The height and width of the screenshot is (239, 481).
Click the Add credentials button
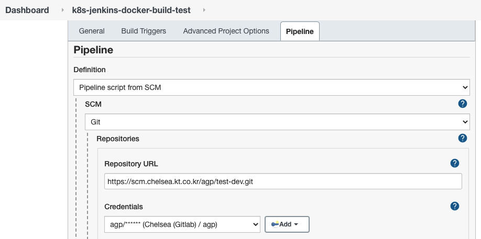tap(287, 224)
